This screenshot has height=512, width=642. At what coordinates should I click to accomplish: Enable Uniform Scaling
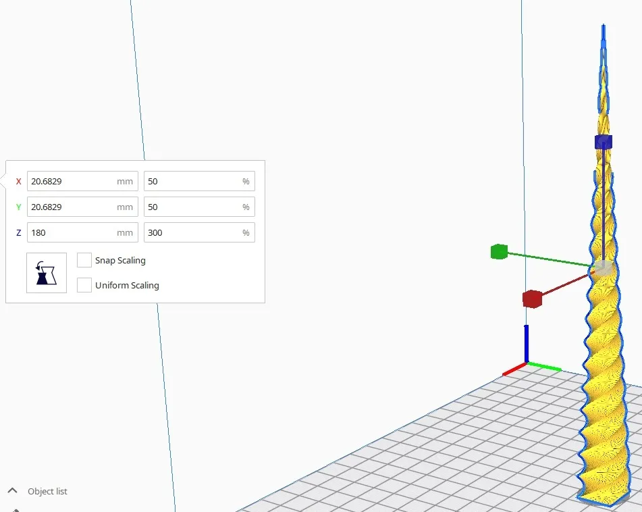click(84, 284)
